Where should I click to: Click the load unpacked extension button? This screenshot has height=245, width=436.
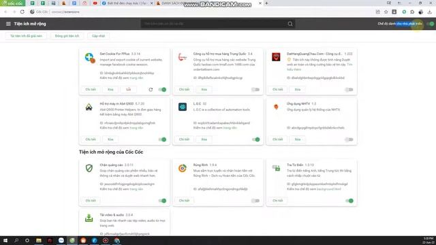tap(26, 36)
